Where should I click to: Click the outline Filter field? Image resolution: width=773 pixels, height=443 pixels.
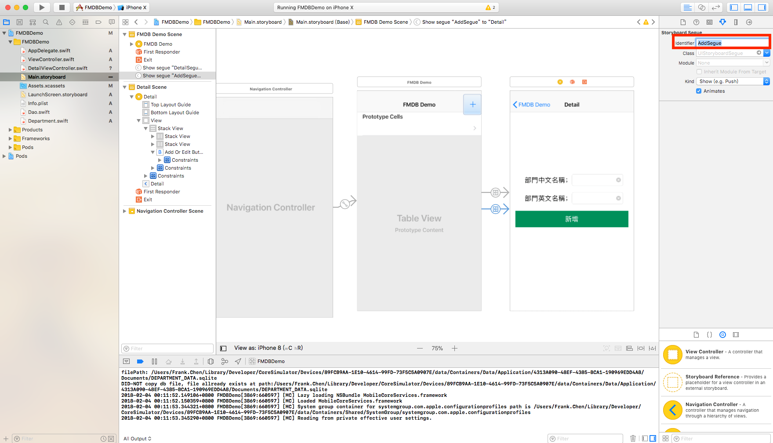(167, 349)
